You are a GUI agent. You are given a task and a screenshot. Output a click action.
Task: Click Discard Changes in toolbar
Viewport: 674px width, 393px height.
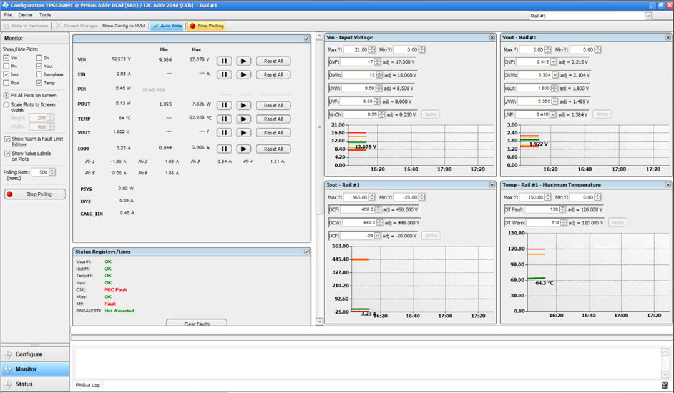pyautogui.click(x=77, y=26)
